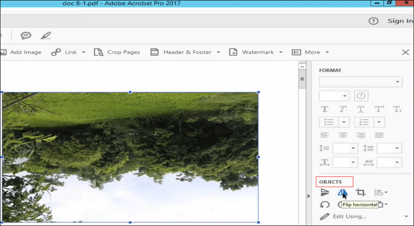
Task: Toggle italic text formatting
Action: (x=342, y=109)
